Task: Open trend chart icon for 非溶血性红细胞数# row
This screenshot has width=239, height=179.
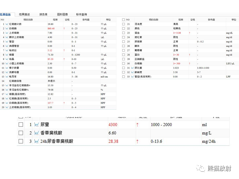Action: pyautogui.click(x=7, y=86)
